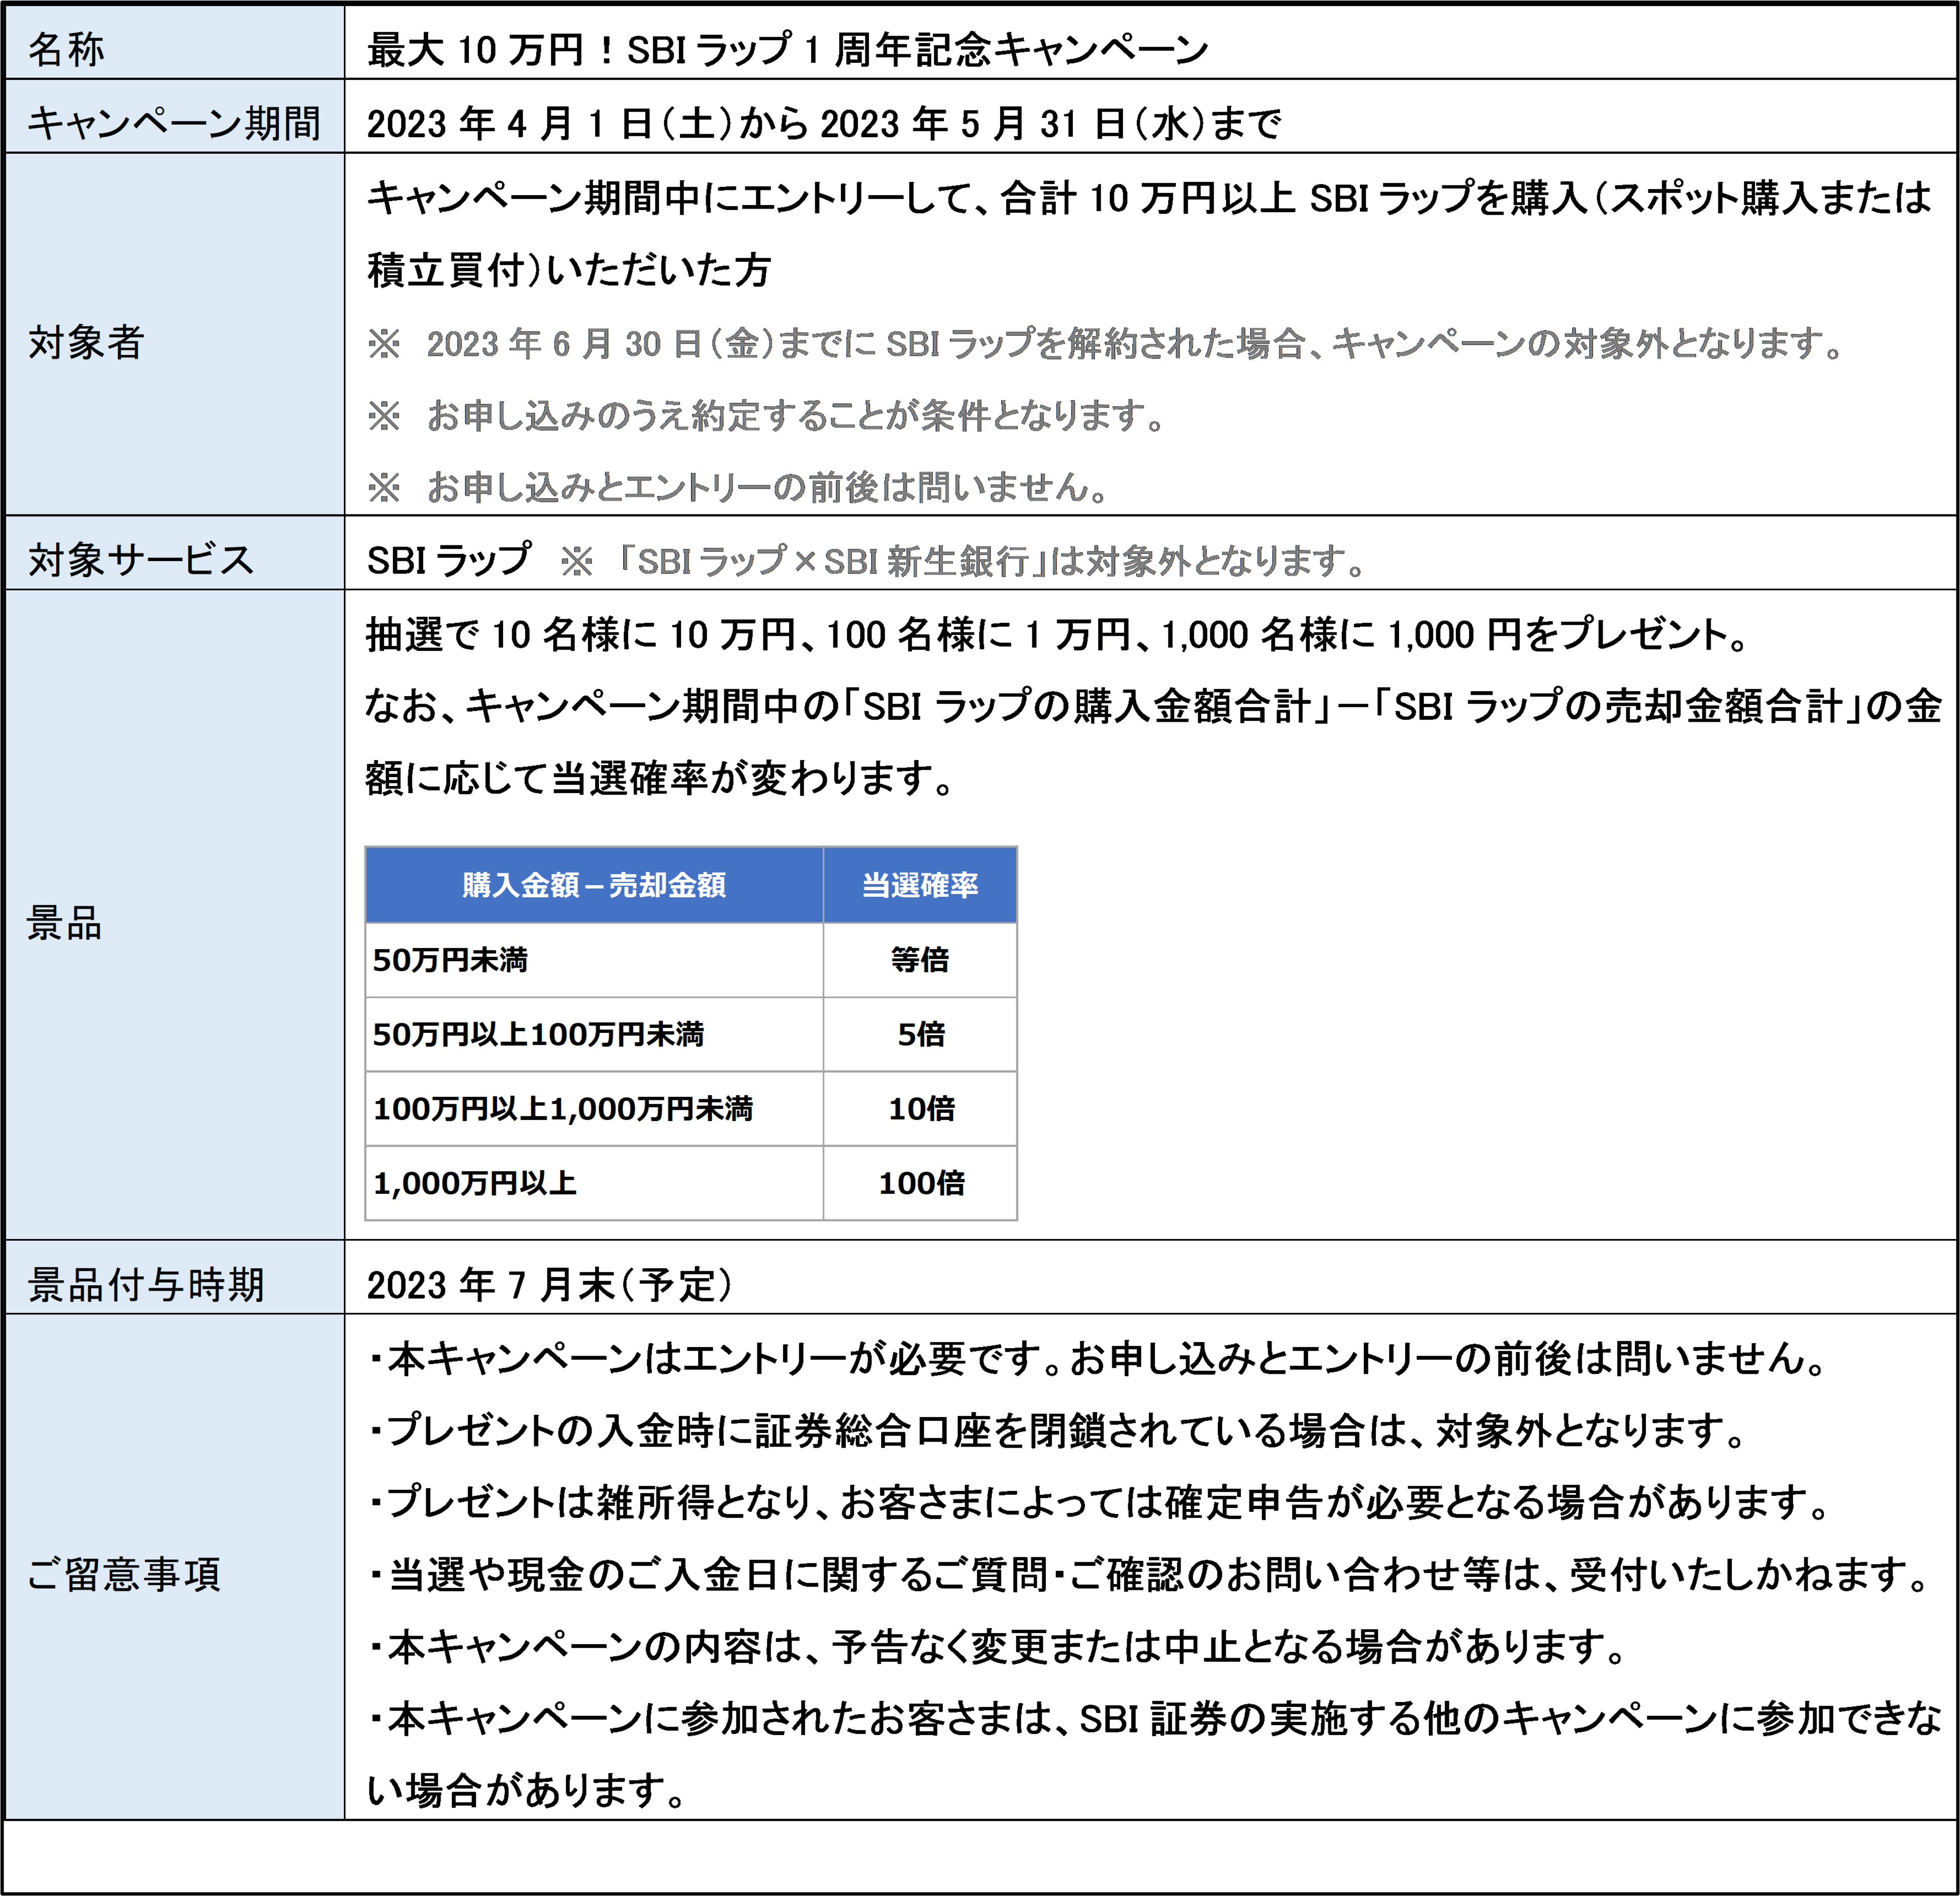Image resolution: width=1960 pixels, height=1896 pixels.
Task: Click the 100倍 probability cell
Action: pos(920,1183)
